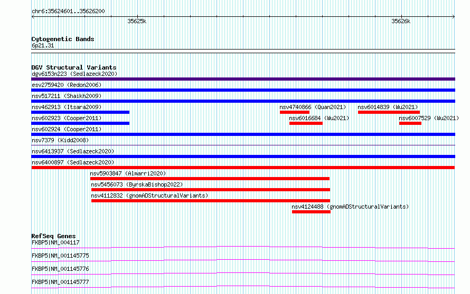Click the chr6:35624601..35626200 coordinate label

pos(68,12)
